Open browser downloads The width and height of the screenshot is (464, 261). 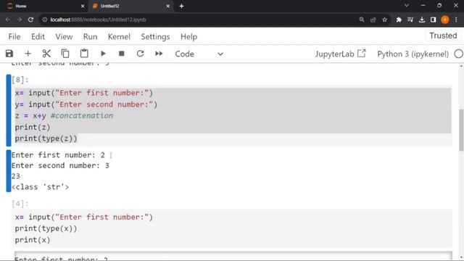pos(422,20)
